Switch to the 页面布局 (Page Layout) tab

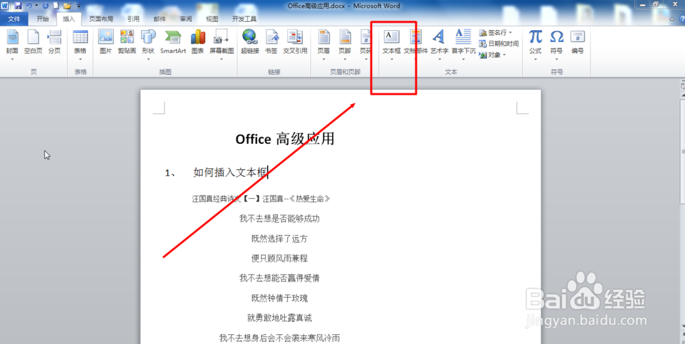pos(101,19)
